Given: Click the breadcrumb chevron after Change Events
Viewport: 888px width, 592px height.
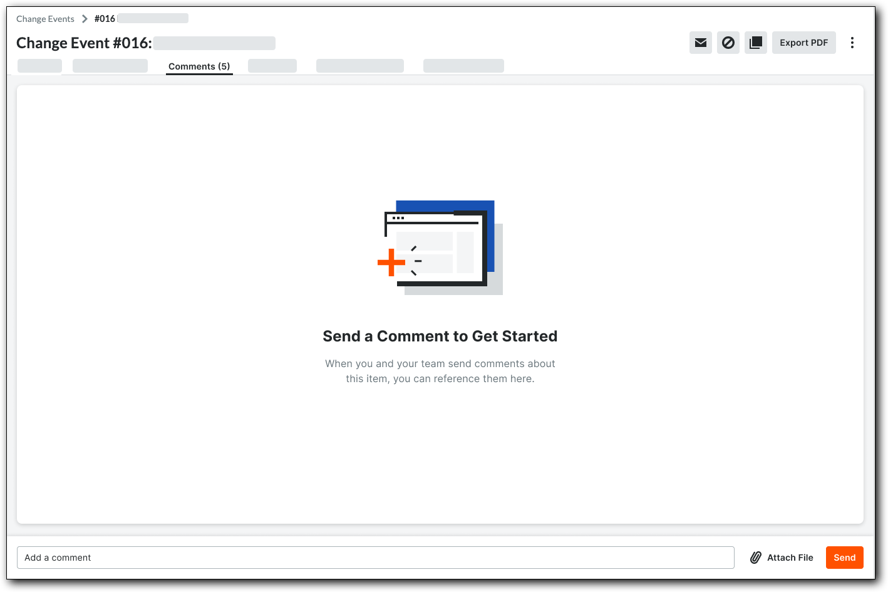Looking at the screenshot, I should pos(85,18).
